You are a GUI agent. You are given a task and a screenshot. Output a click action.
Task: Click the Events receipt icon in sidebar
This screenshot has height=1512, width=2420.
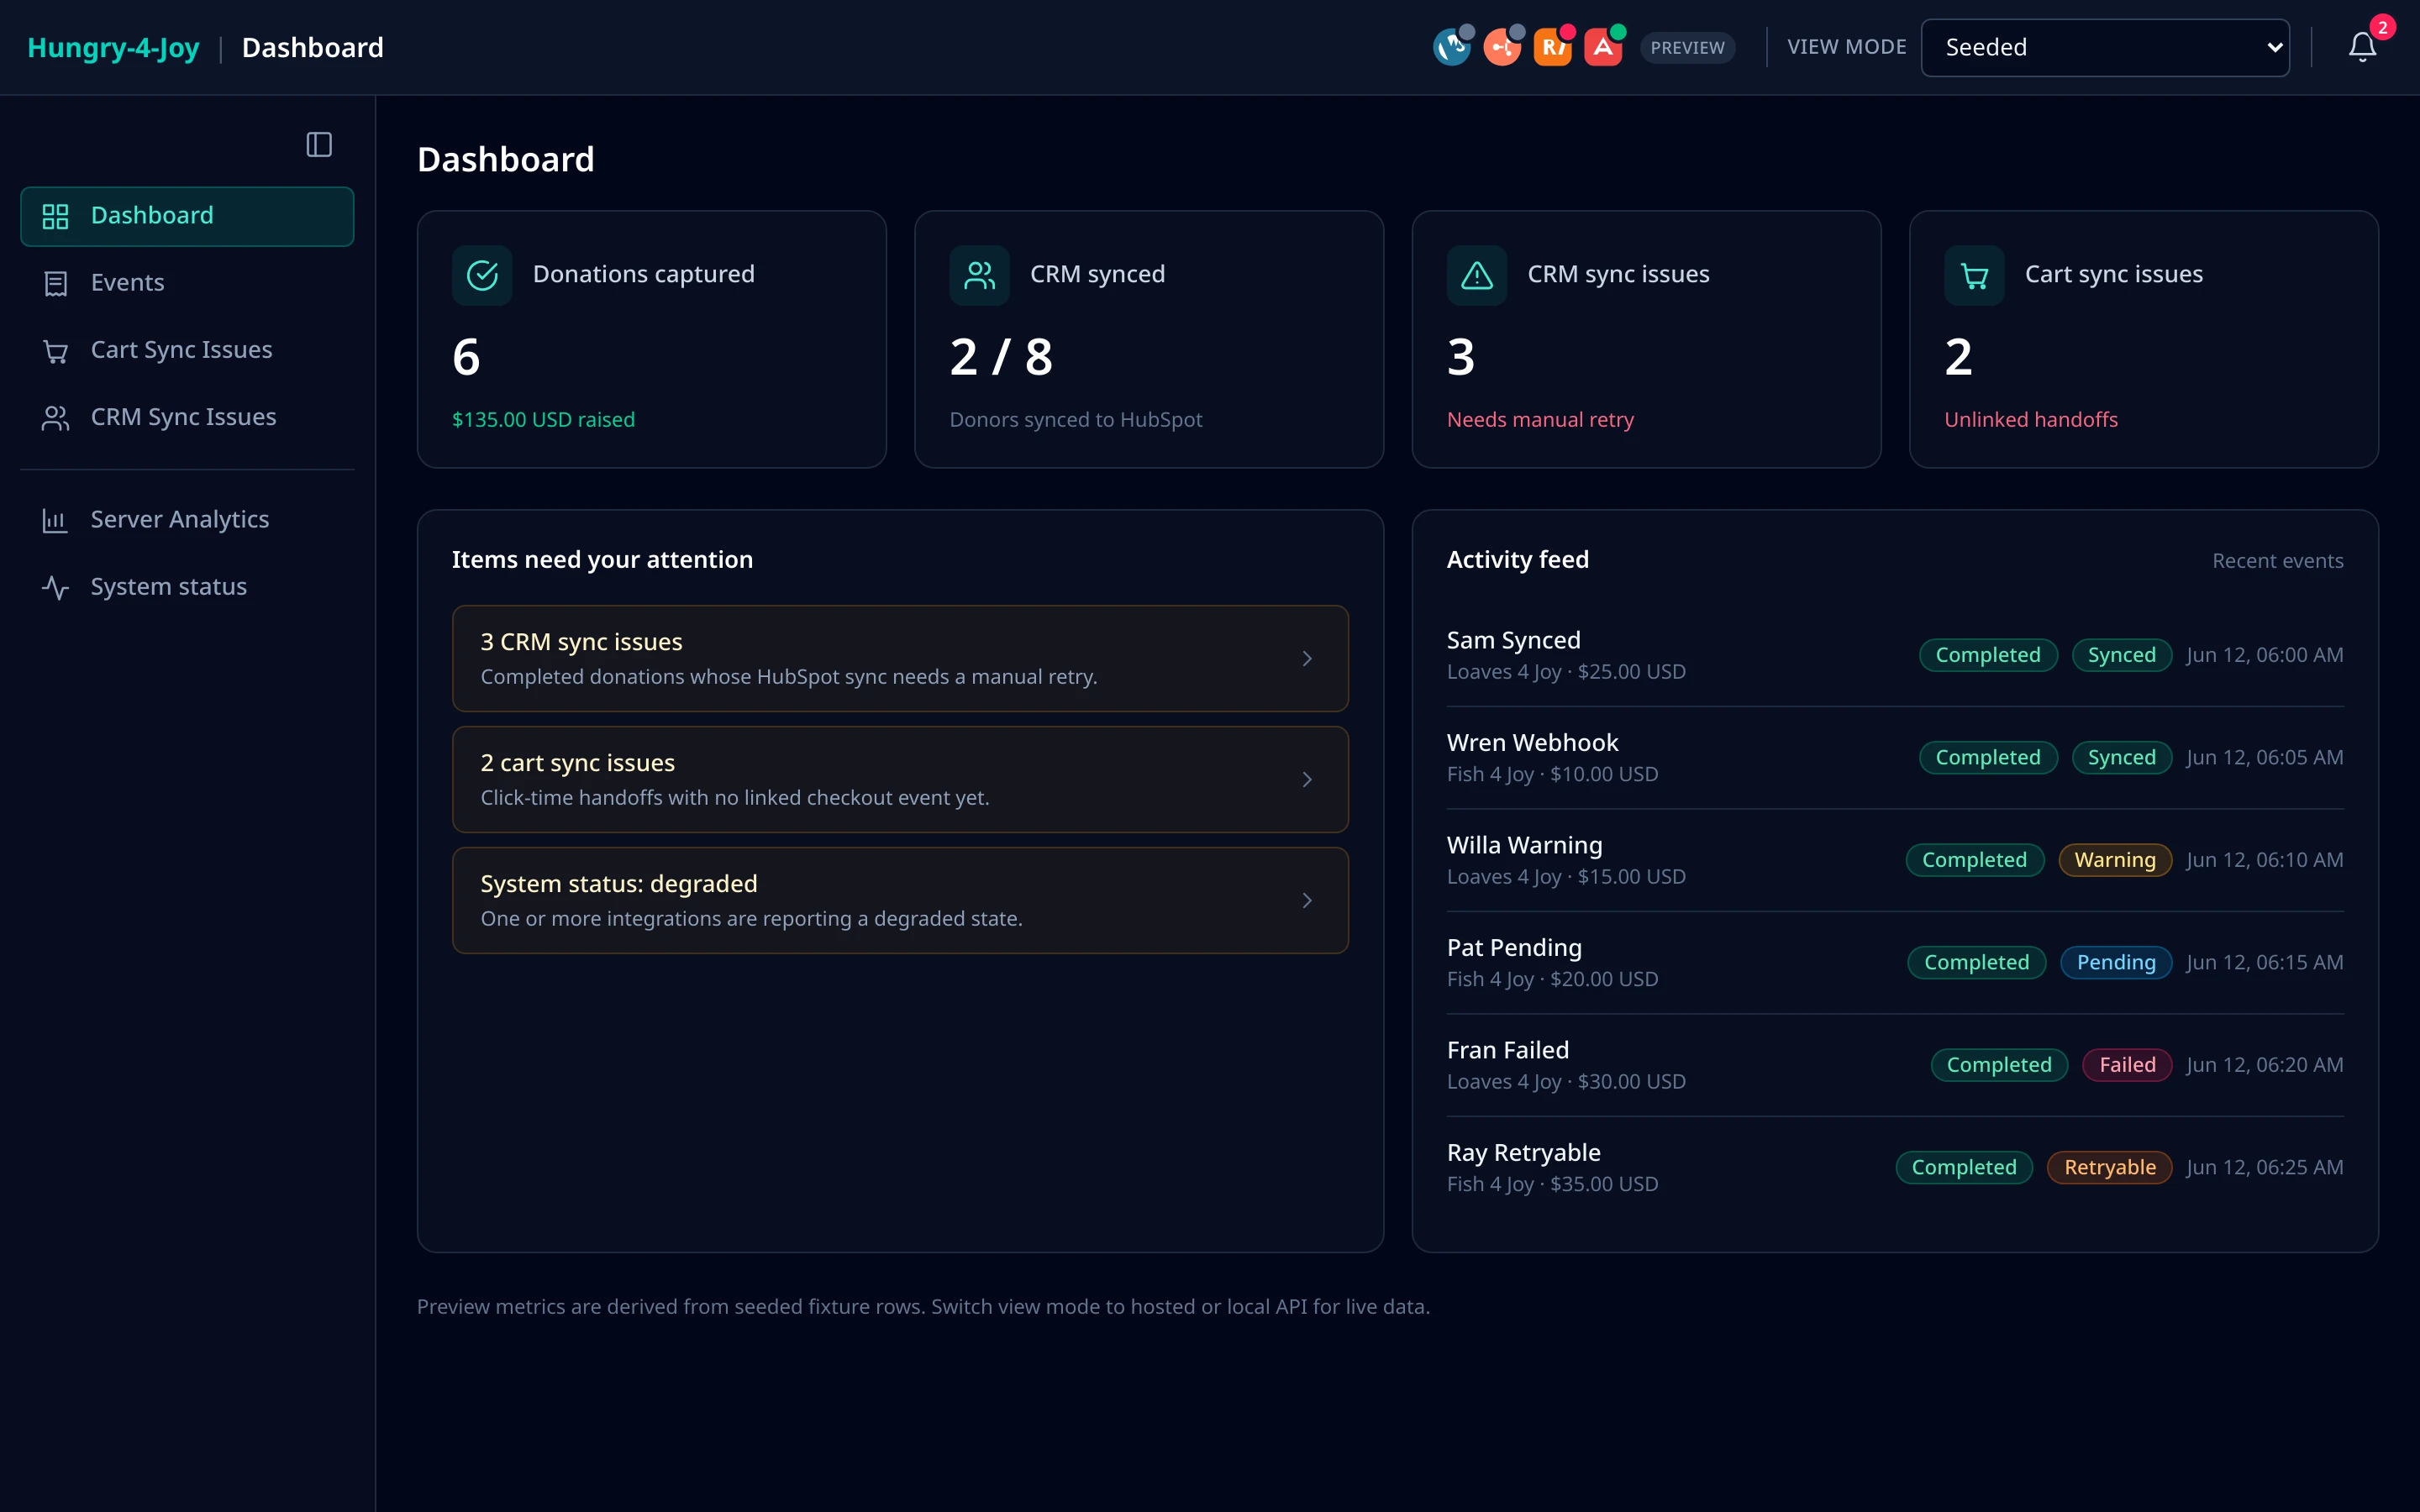[x=56, y=283]
